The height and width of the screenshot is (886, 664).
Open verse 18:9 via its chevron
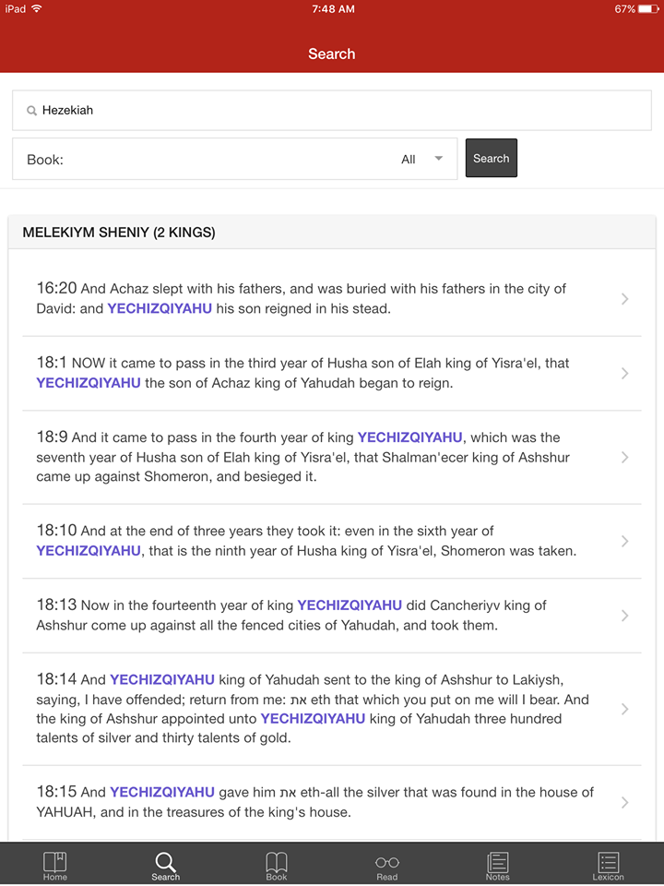[624, 457]
